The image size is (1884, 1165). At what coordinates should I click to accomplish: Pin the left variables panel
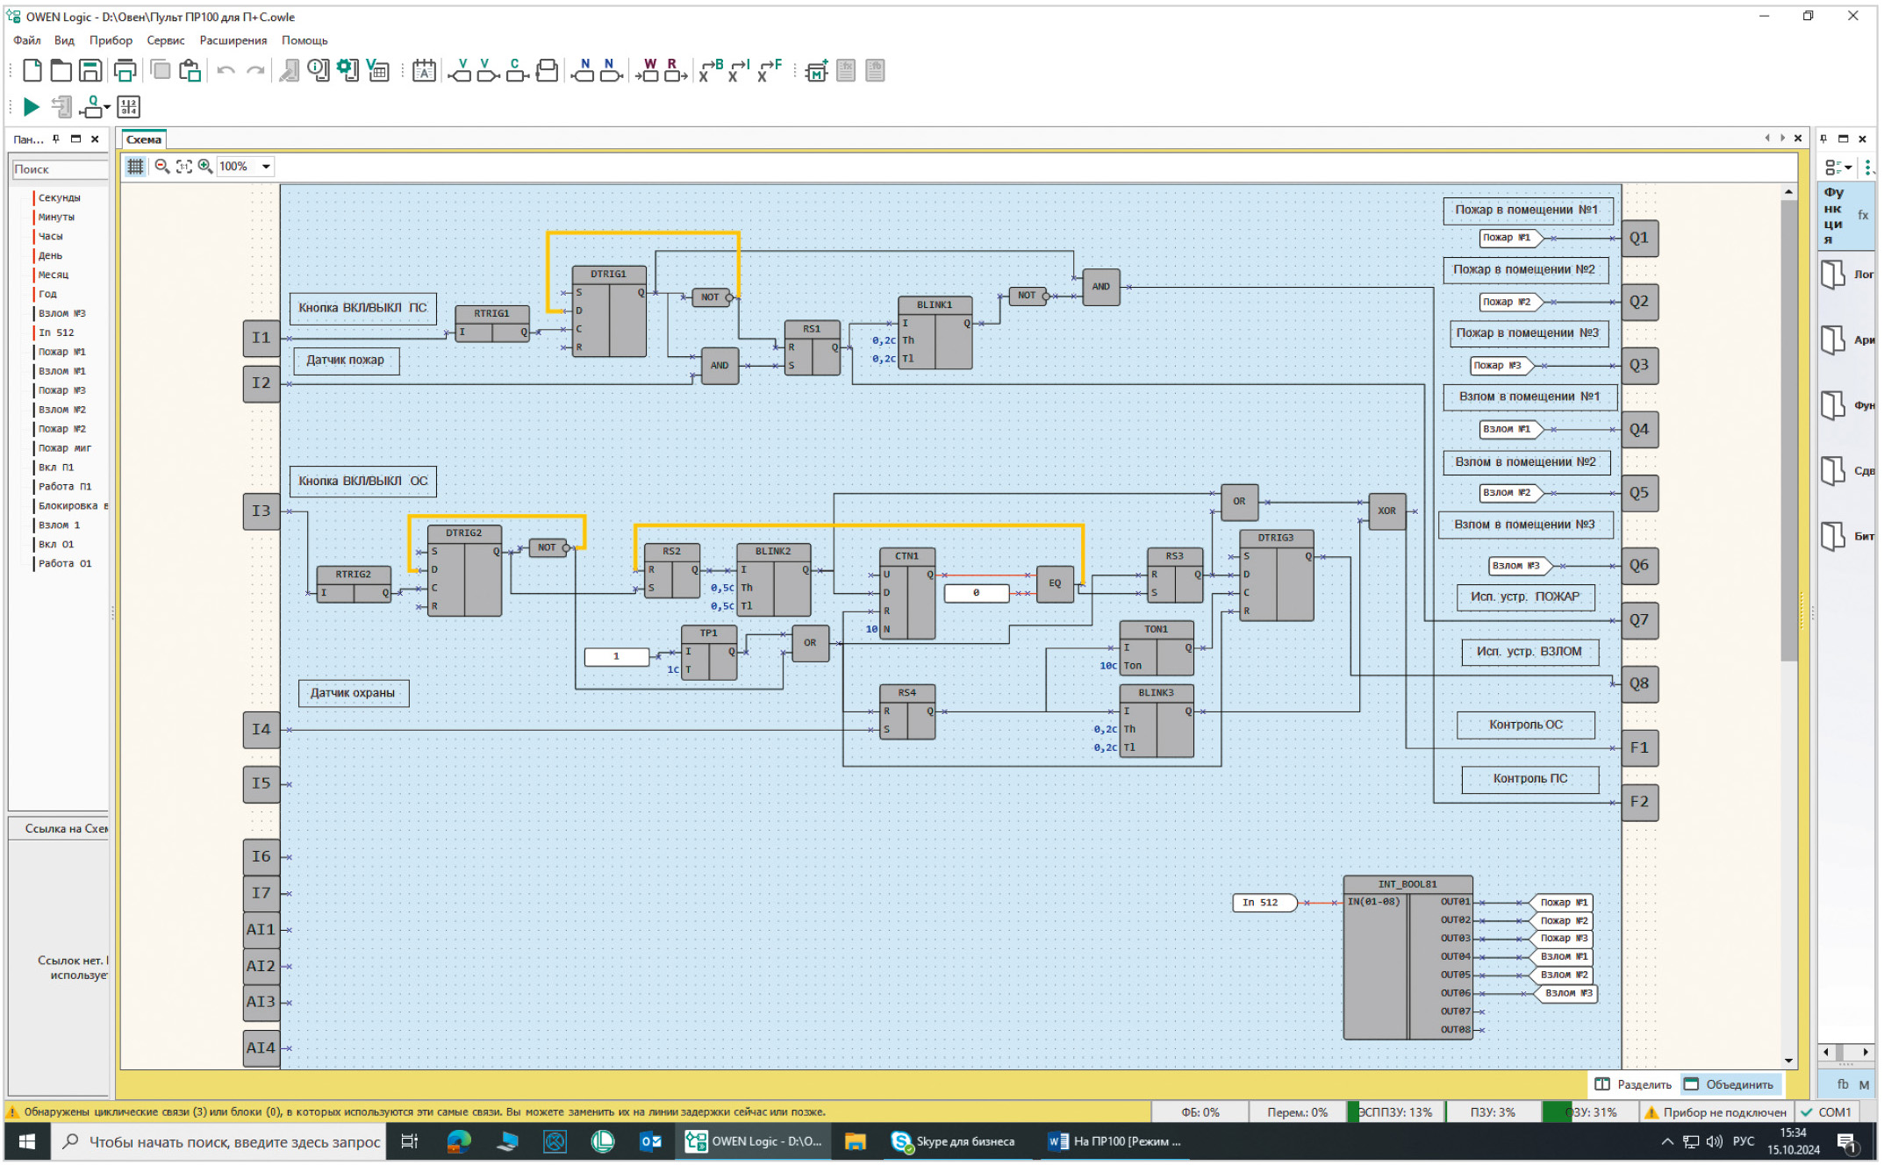(x=56, y=139)
